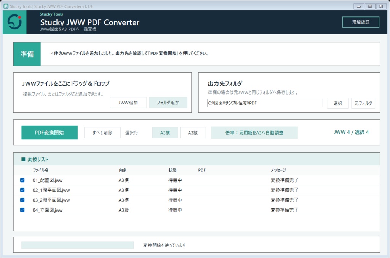Open the 環境確認 environment check
This screenshot has height=258, width=390.
point(361,22)
